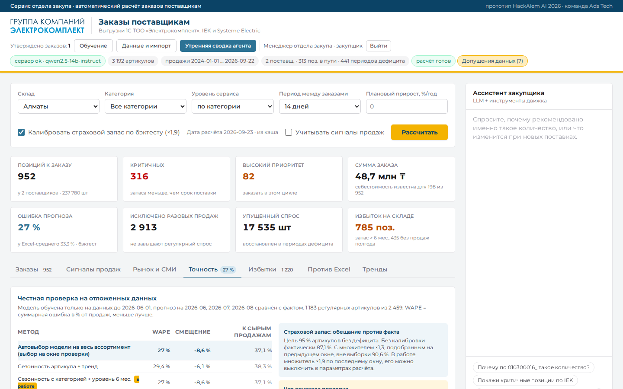Open Данные и импорт
Viewport: 623px width, 389px height.
(146, 46)
